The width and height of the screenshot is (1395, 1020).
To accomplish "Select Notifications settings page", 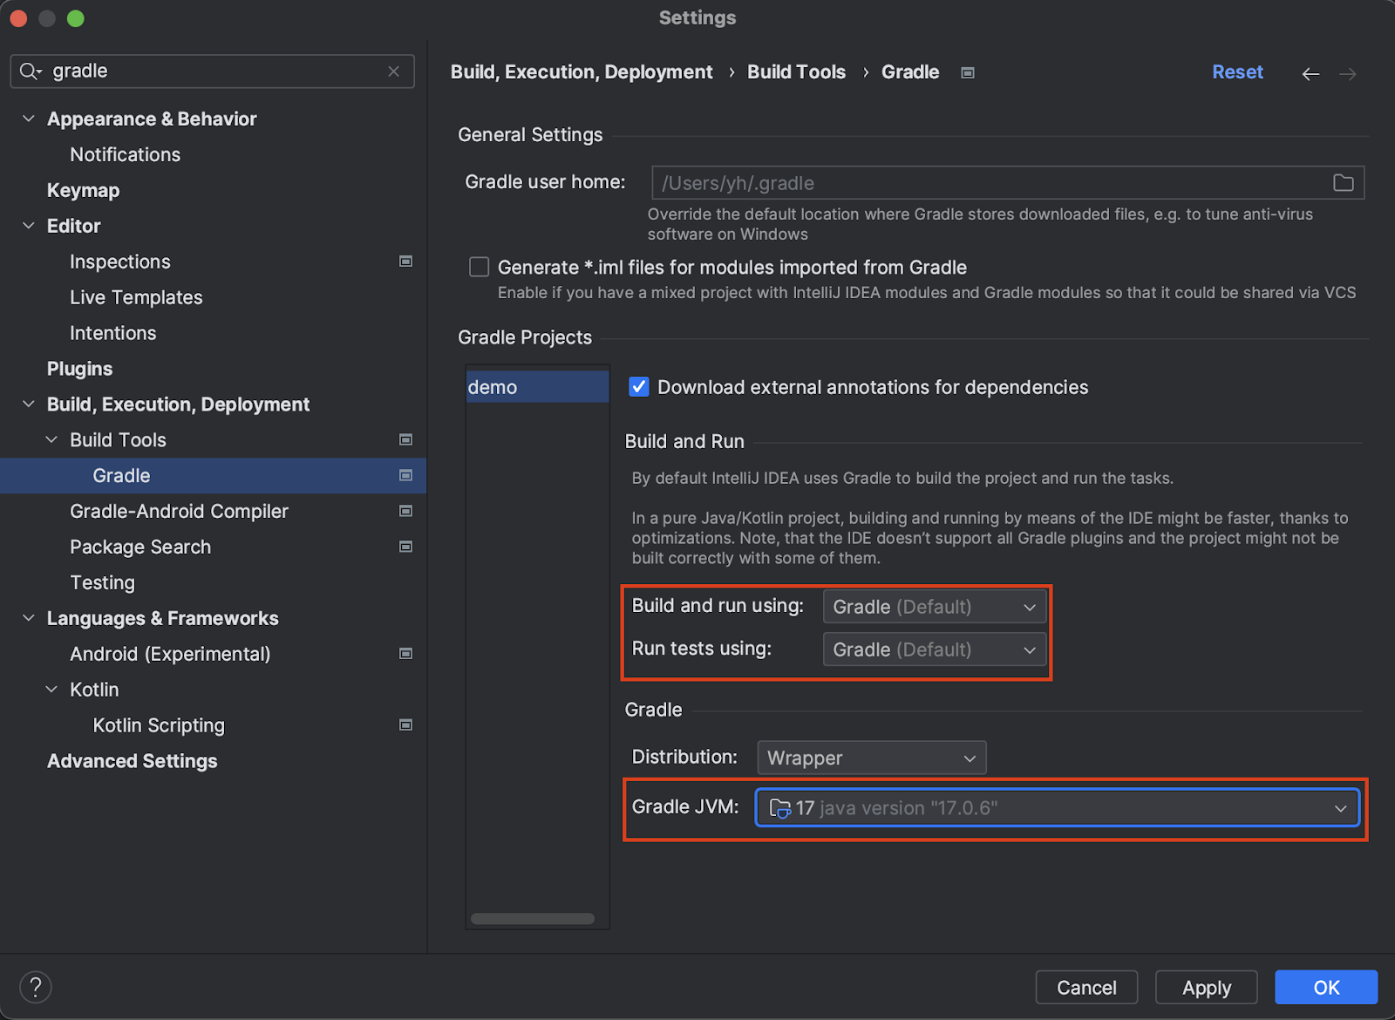I will pos(126,154).
